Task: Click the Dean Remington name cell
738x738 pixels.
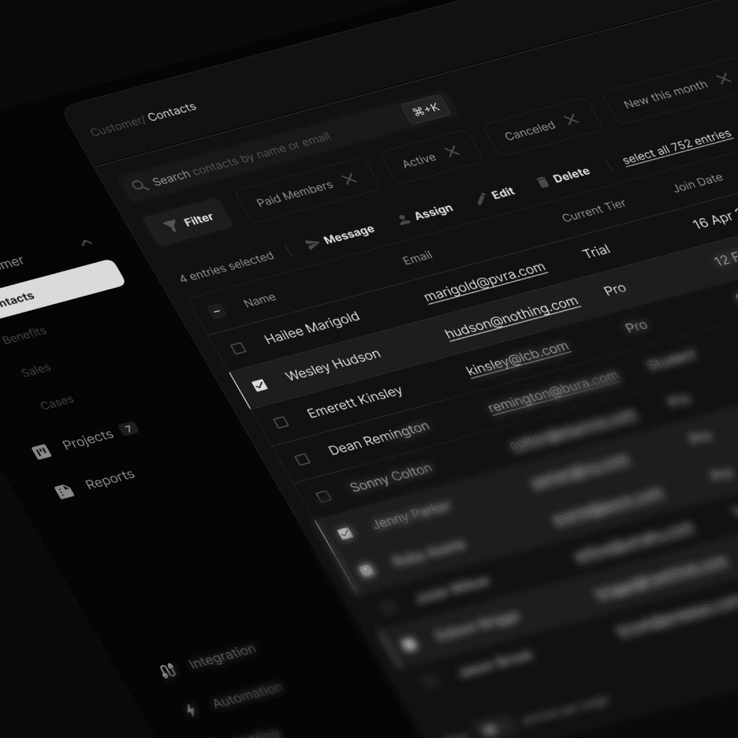Action: pos(379,438)
